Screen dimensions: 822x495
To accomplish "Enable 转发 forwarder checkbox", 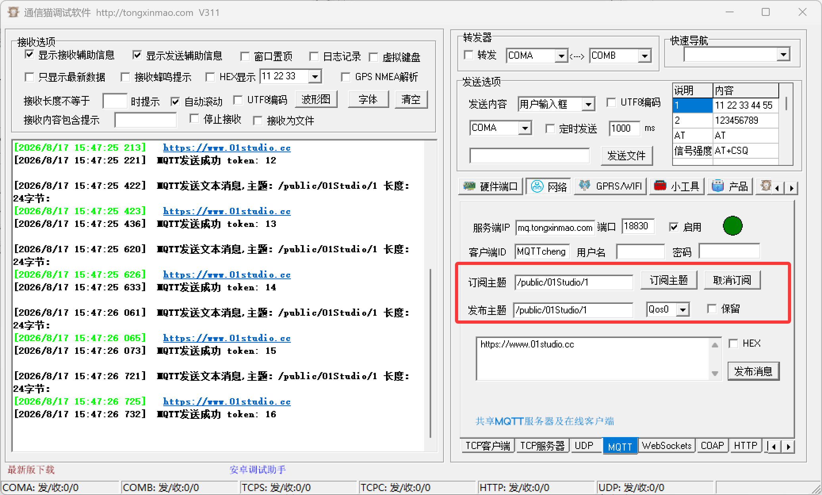I will click(468, 55).
